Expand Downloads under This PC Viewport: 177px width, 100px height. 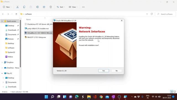(3, 87)
